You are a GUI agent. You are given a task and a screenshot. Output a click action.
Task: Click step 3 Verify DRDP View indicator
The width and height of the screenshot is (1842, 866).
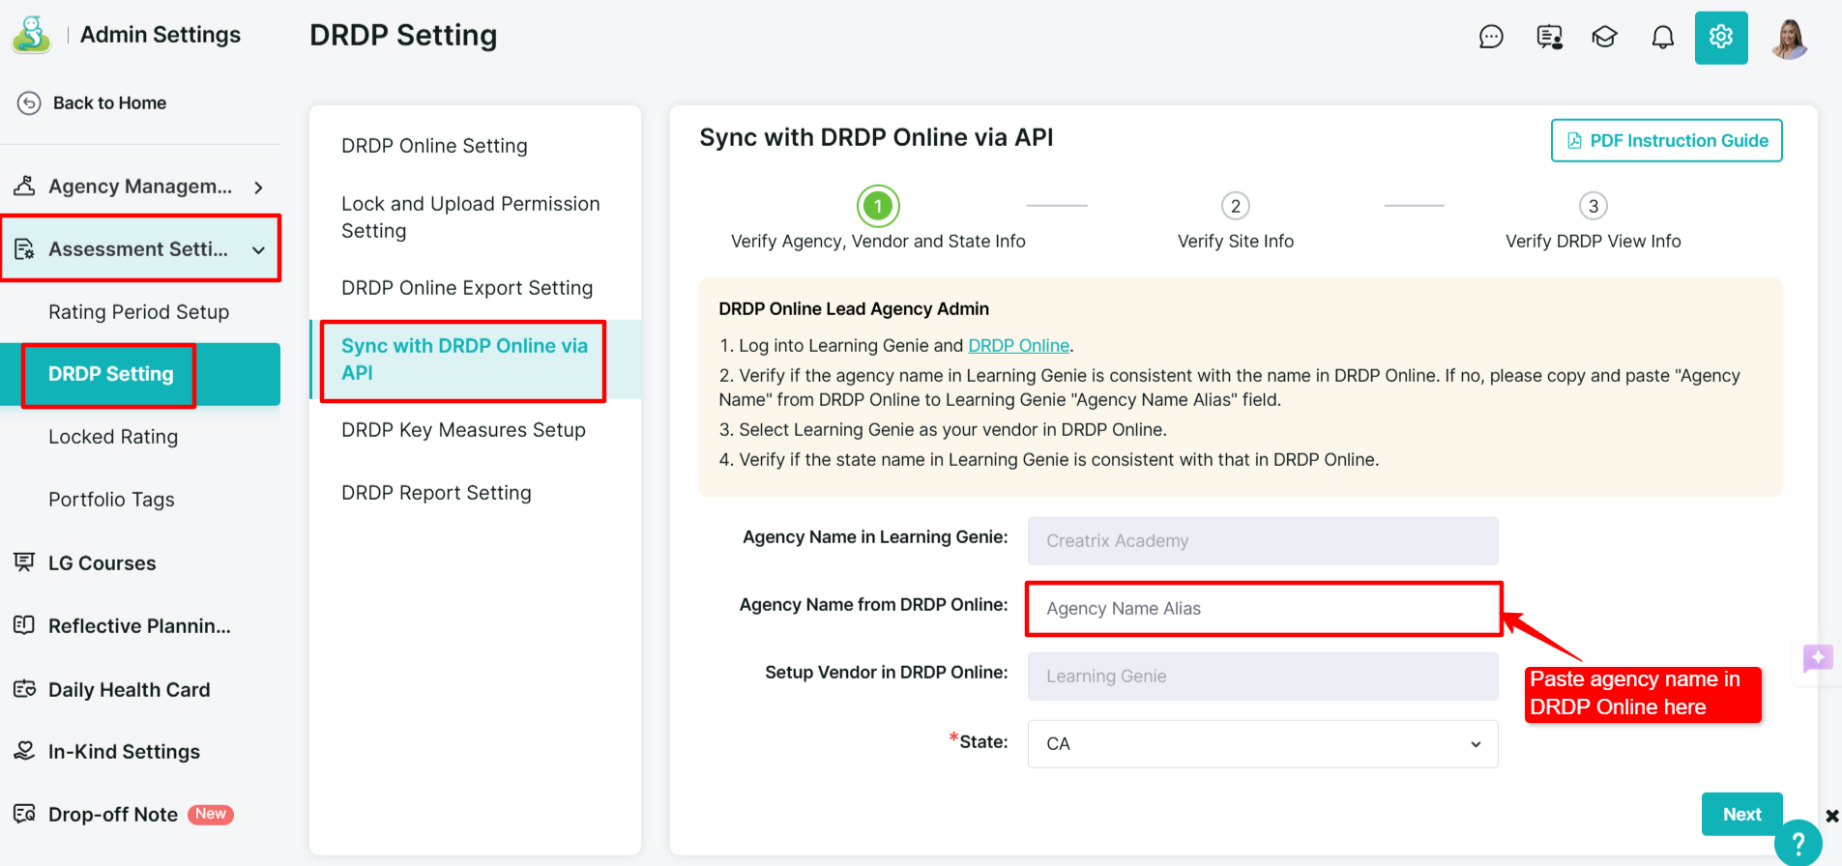click(x=1593, y=206)
